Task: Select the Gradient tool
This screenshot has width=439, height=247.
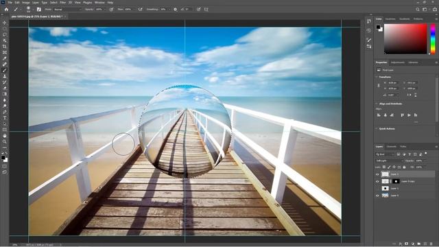Action: click(5, 94)
